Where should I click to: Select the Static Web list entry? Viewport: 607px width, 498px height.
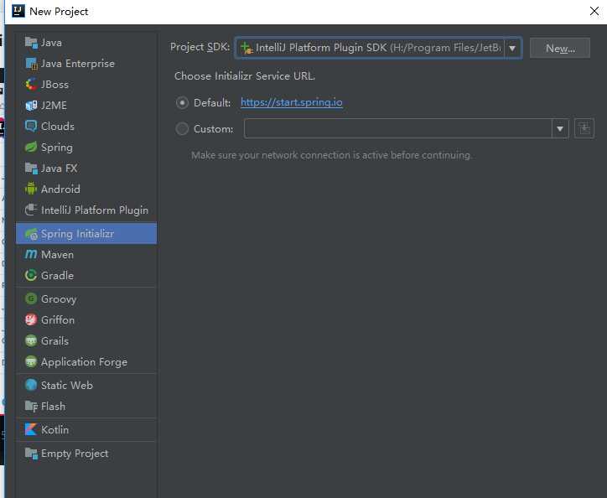click(x=86, y=385)
